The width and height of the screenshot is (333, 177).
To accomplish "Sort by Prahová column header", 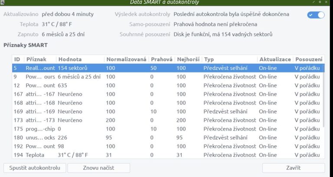I will [162, 59].
